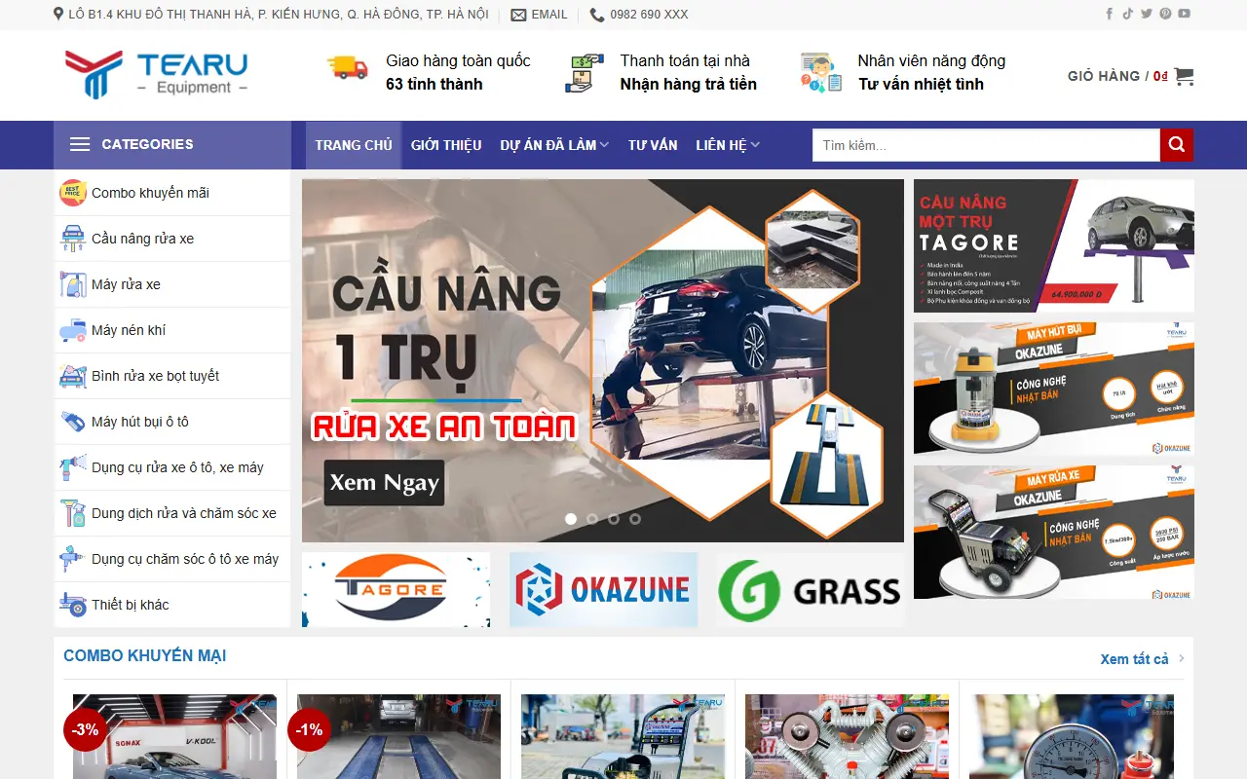Screen dimensions: 1247x779
Task: Click the Dụng cụ chăm sóc ô tô xe máy icon
Action: [x=73, y=559]
